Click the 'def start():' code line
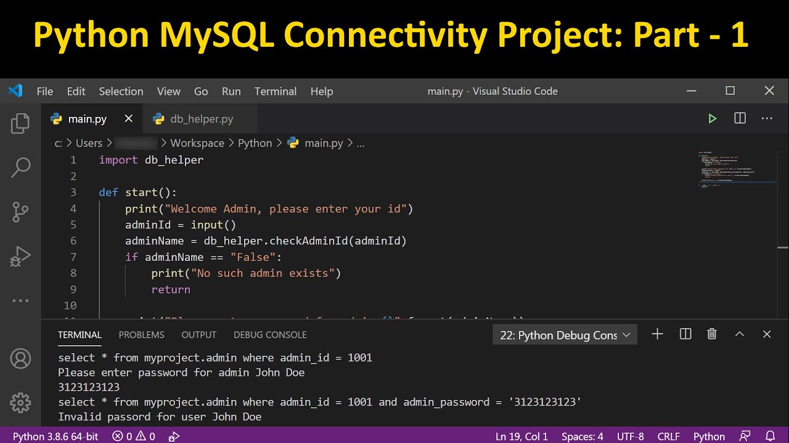Screen dimensions: 789x443 tap(137, 192)
